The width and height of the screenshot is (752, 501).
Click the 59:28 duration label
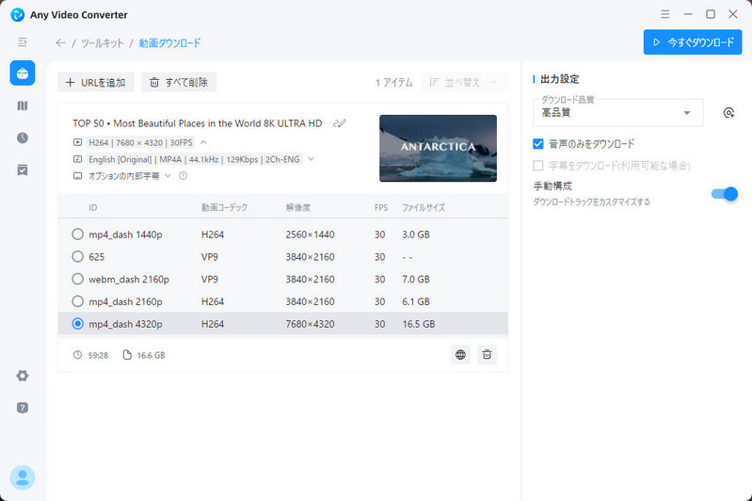[98, 356]
